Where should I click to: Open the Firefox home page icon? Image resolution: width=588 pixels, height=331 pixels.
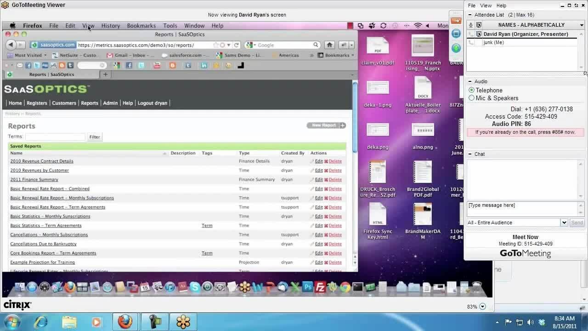329,45
